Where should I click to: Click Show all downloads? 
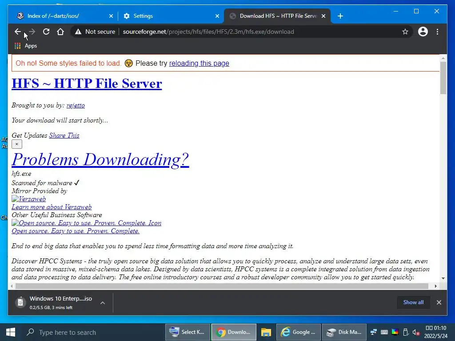pyautogui.click(x=413, y=302)
